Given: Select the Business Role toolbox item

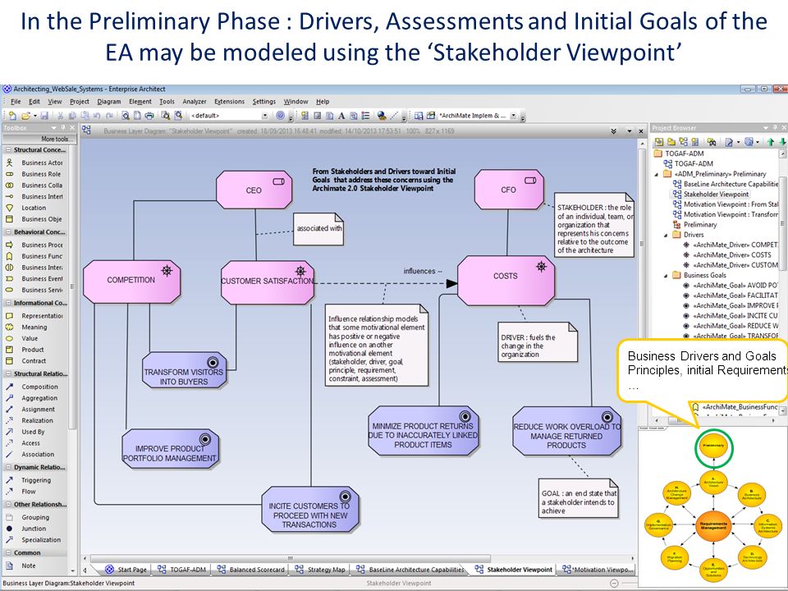Looking at the screenshot, I should point(34,174).
